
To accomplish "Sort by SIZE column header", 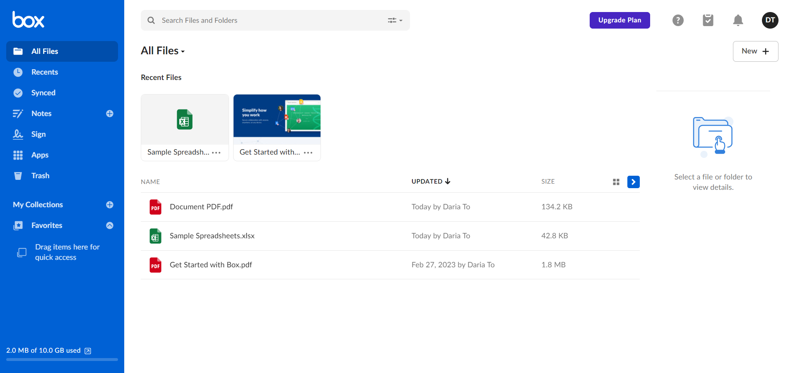I will [548, 182].
